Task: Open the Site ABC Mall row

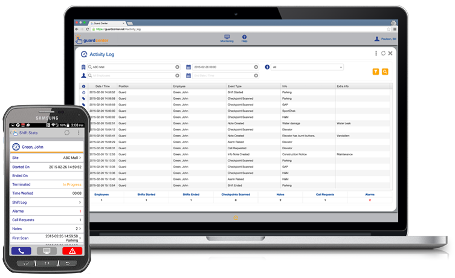Action: [47, 158]
